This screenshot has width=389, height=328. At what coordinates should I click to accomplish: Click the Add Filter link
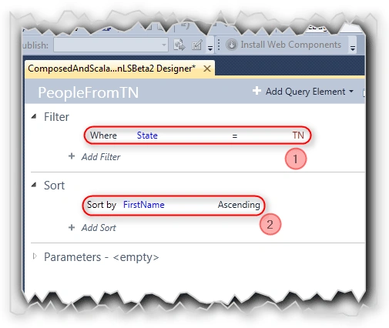pos(101,156)
